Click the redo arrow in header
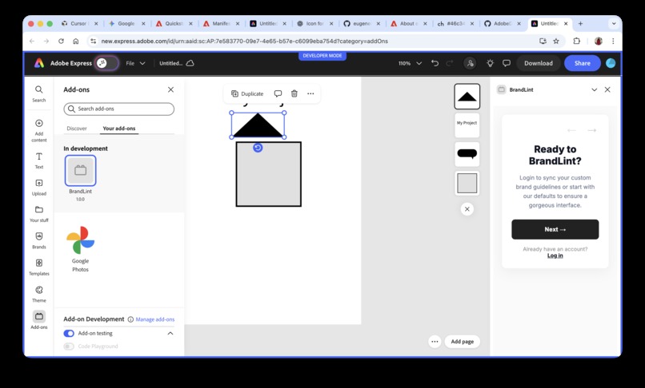This screenshot has height=388, width=645. pos(450,63)
